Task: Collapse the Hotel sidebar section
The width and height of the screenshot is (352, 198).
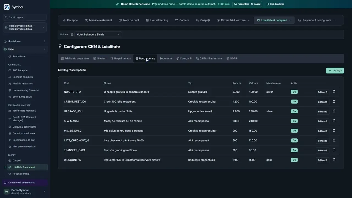Action: point(25,49)
